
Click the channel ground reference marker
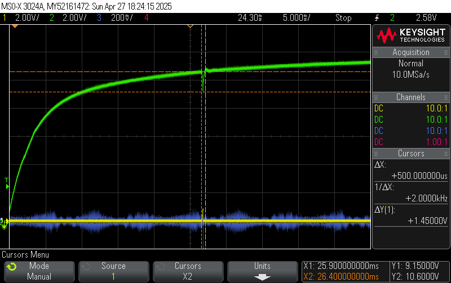4,223
